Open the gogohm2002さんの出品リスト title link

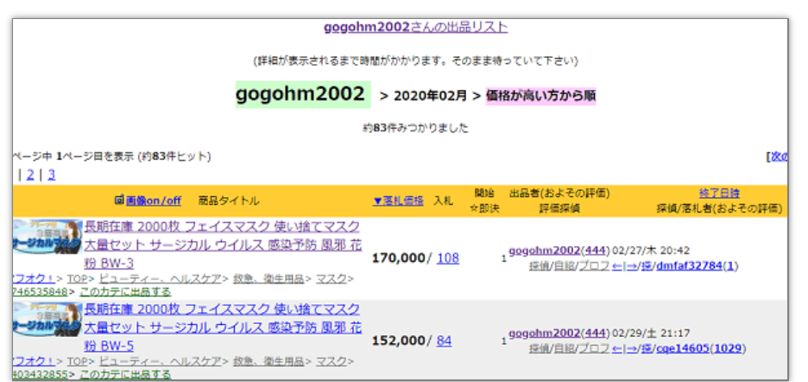click(415, 27)
